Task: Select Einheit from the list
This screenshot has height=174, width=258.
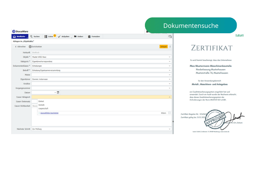Action: pyautogui.click(x=41, y=101)
